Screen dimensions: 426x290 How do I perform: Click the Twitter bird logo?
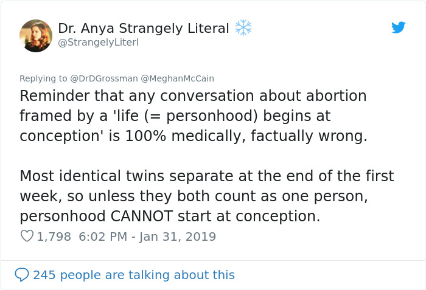[x=399, y=27]
